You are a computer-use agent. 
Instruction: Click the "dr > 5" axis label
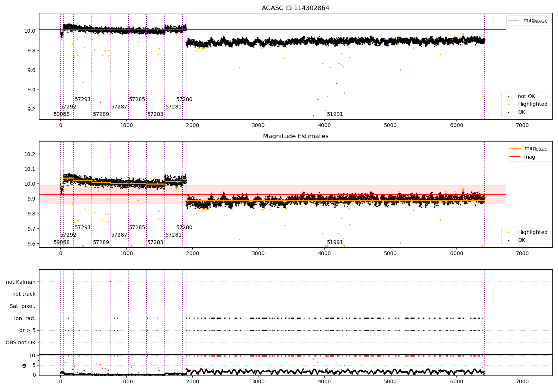[x=28, y=330]
